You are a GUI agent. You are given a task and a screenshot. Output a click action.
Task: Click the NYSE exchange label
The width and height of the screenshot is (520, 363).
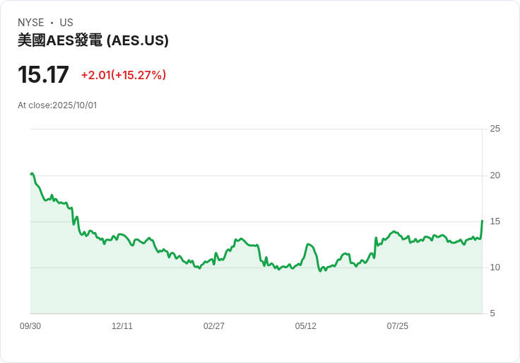pos(31,23)
